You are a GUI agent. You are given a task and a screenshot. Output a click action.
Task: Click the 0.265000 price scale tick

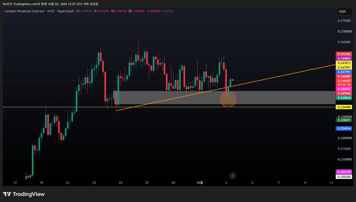[x=344, y=42]
